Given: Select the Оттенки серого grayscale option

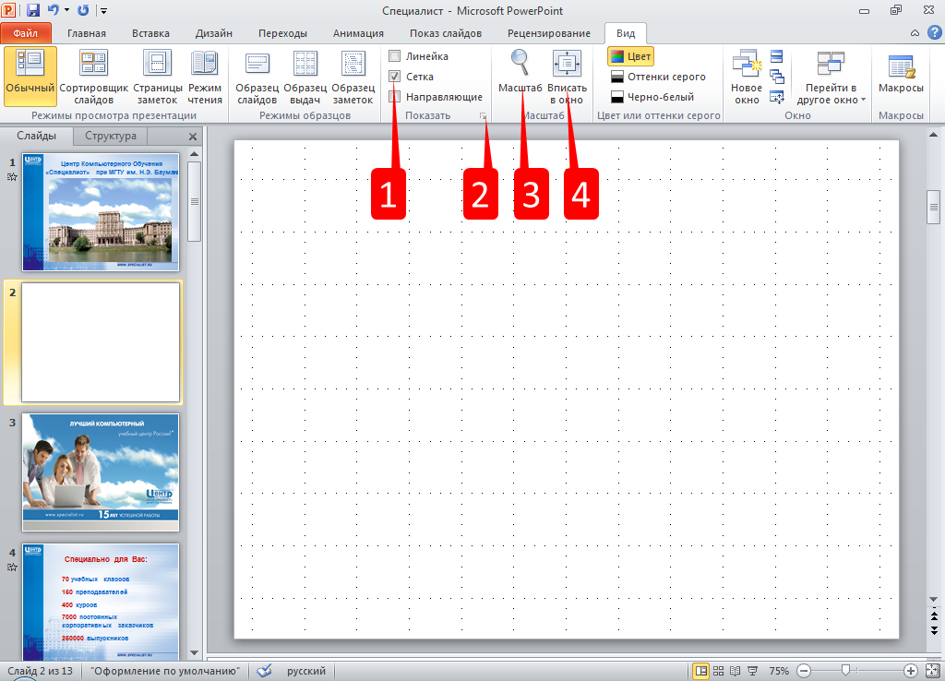Looking at the screenshot, I should pos(657,77).
